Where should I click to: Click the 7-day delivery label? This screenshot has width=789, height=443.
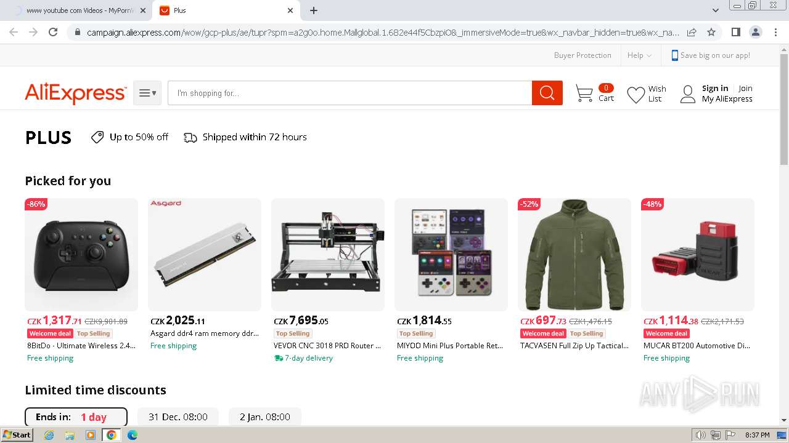pos(303,358)
